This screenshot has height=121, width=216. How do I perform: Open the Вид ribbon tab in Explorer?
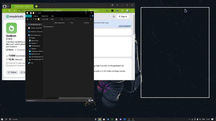[53, 16]
